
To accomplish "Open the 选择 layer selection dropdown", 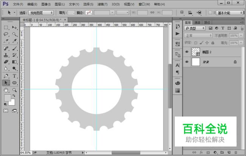I will (41, 13).
